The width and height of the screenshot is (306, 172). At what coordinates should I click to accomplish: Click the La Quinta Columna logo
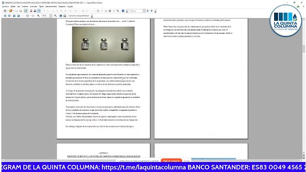click(286, 20)
